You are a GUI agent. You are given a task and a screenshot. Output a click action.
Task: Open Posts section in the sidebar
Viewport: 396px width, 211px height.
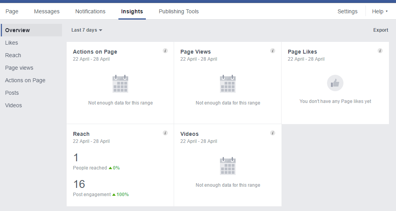click(12, 93)
